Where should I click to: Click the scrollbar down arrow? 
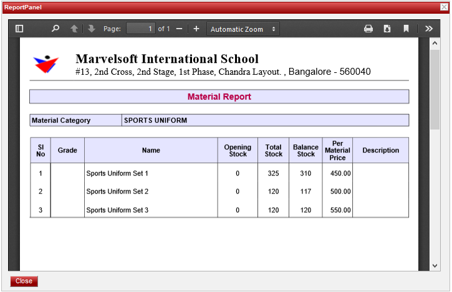tap(435, 266)
